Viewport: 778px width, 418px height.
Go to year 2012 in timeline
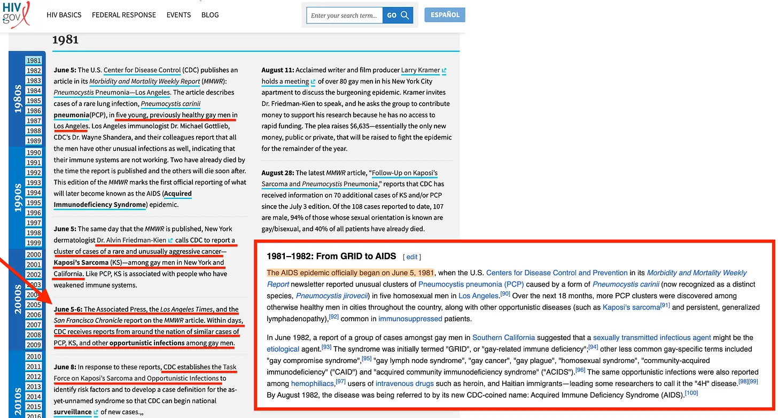pos(34,376)
